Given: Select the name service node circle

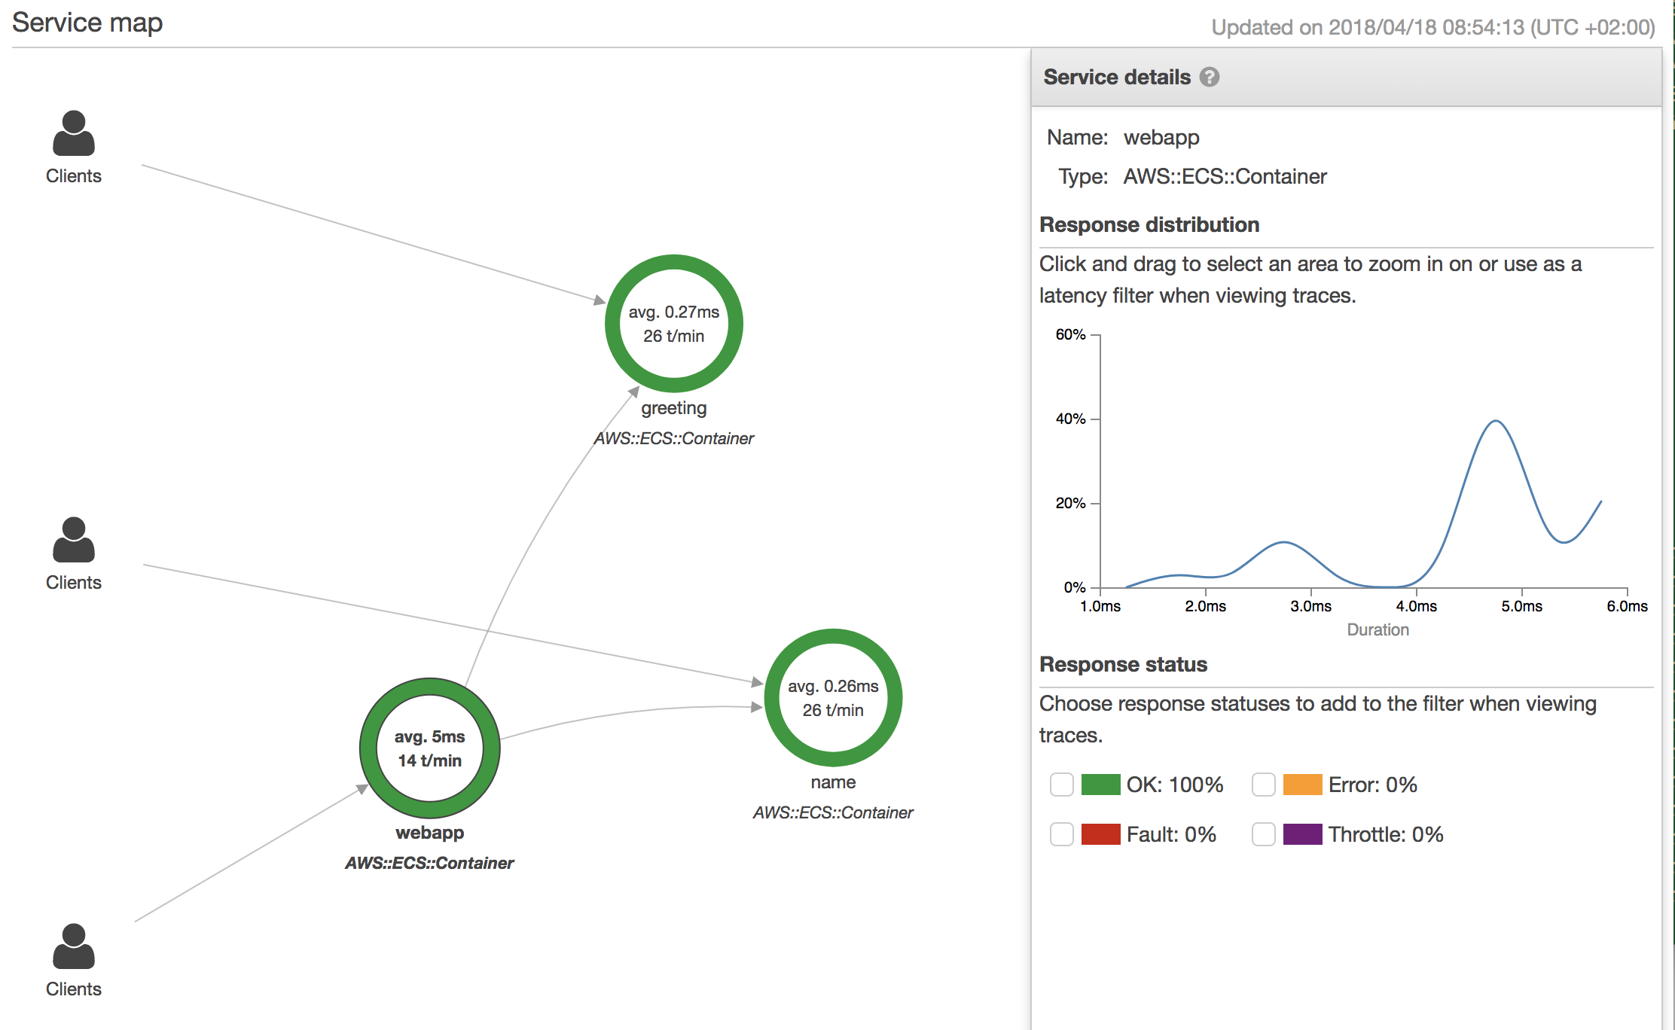Looking at the screenshot, I should [833, 698].
